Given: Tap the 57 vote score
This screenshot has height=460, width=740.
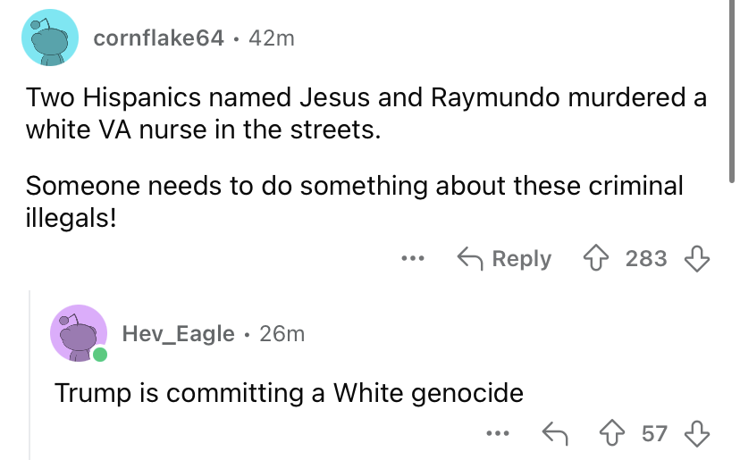Looking at the screenshot, I should point(654,434).
